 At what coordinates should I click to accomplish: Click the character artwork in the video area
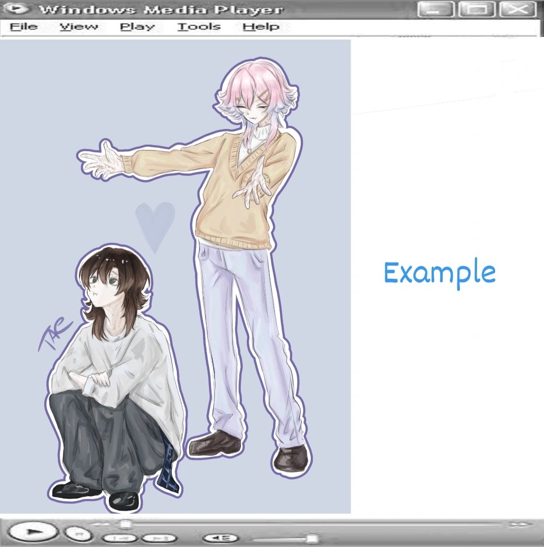point(175,276)
